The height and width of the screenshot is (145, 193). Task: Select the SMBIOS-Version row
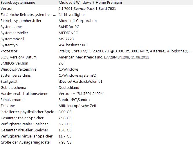coord(15,63)
